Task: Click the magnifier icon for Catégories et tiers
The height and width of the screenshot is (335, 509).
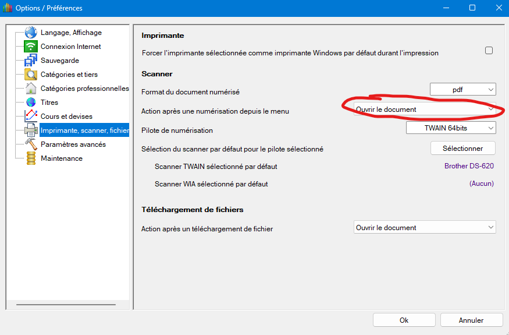Action: [x=31, y=75]
